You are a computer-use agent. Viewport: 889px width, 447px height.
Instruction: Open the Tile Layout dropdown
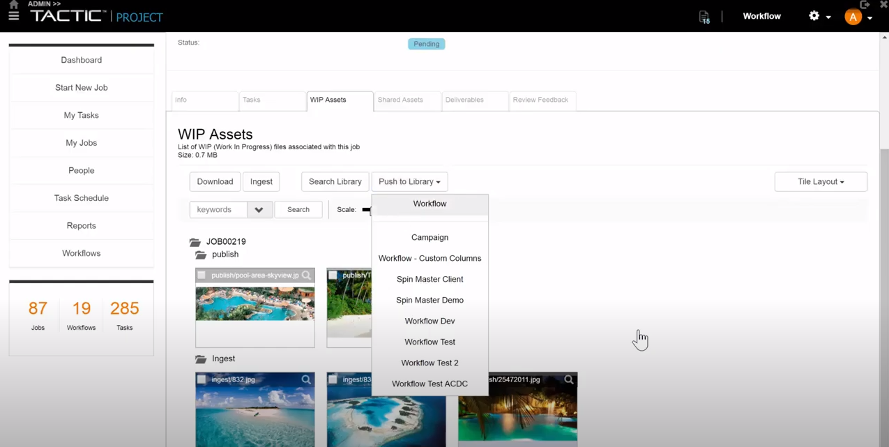(x=821, y=181)
